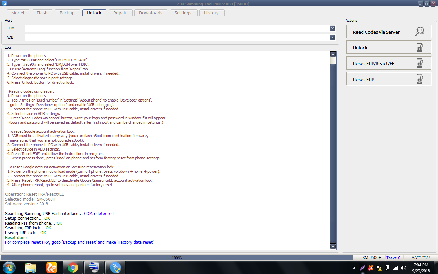This screenshot has width=438, height=274.
Task: Click the feather icon in system tray
Action: click(x=363, y=268)
